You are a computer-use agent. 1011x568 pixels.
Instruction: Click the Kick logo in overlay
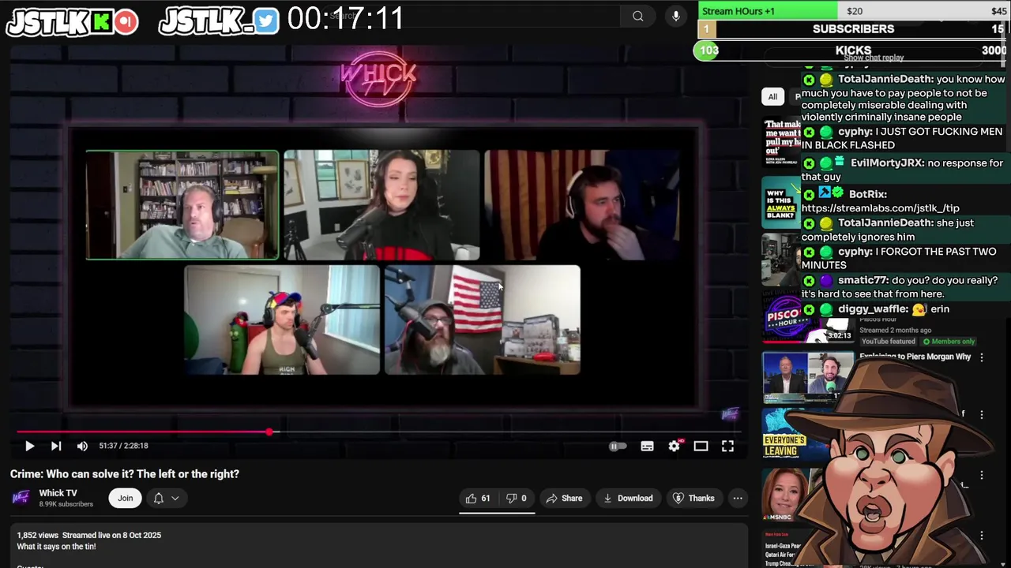[x=101, y=21]
